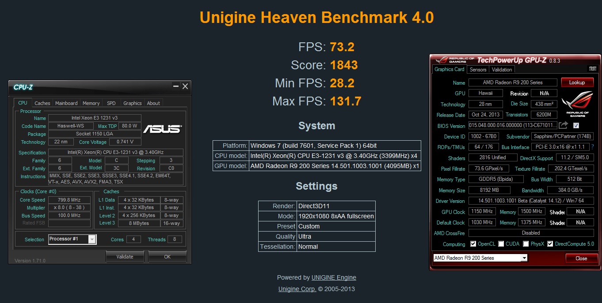This screenshot has width=602, height=303.
Task: Click the GPU-Z screenshot camera icon
Action: coord(593,69)
